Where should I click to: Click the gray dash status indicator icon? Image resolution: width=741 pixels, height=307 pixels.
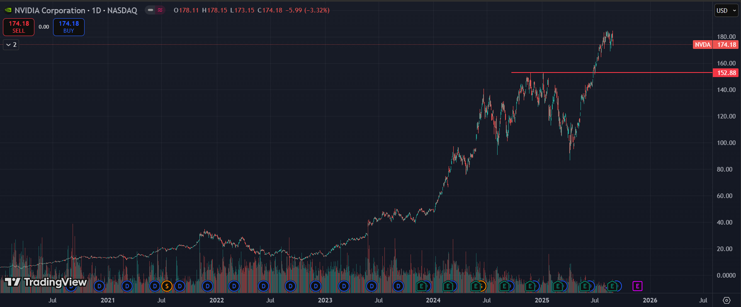pyautogui.click(x=151, y=10)
